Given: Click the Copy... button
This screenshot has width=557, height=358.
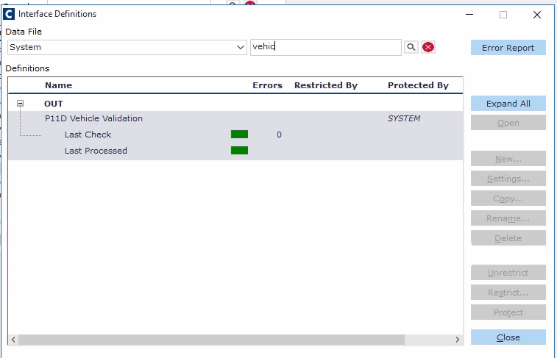Looking at the screenshot, I should point(508,198).
